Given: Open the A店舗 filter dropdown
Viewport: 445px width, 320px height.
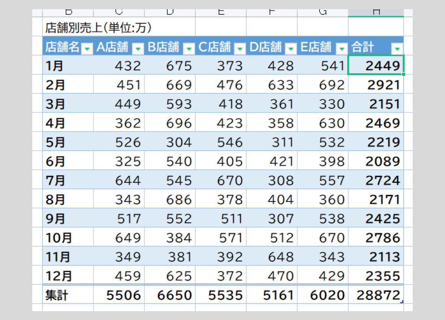Looking at the screenshot, I should click(138, 49).
